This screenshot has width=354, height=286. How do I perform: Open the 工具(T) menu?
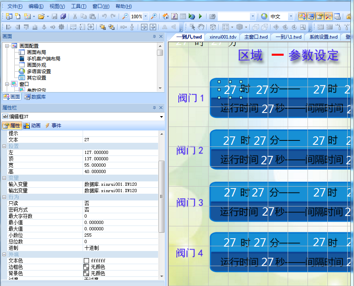pos(78,6)
